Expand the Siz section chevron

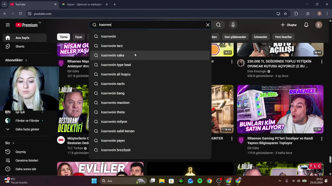click(x=13, y=143)
